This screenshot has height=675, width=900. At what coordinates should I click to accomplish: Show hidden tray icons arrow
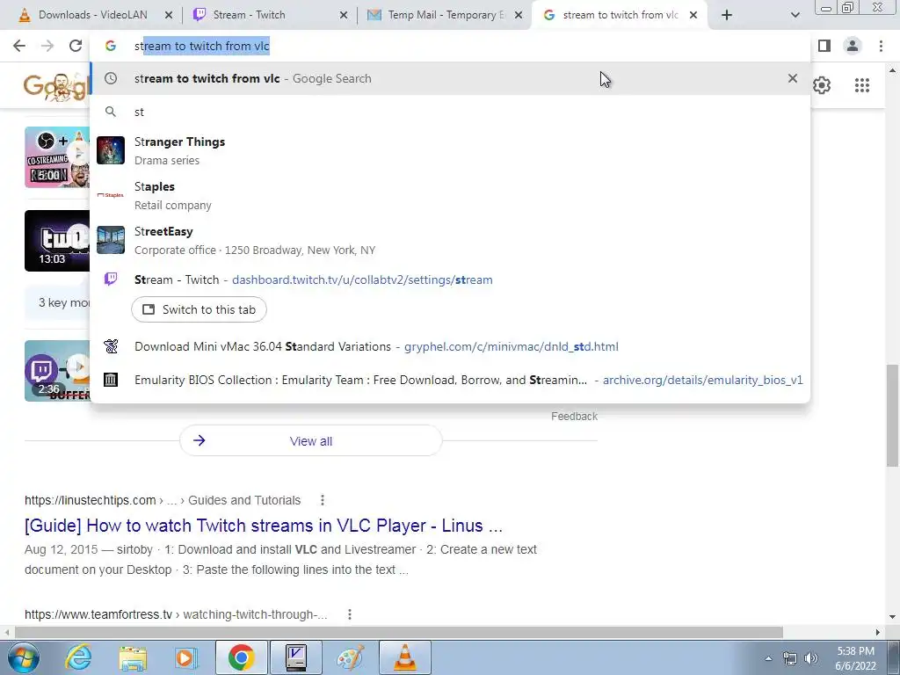point(768,658)
